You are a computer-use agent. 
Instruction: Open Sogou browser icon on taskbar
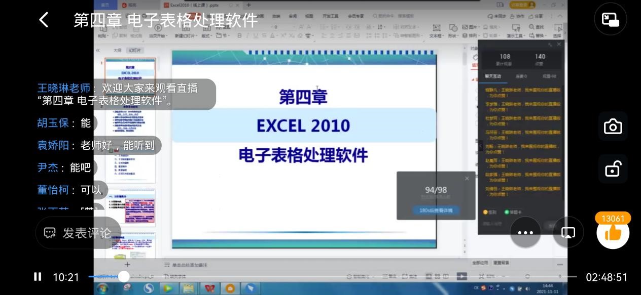[x=148, y=288]
